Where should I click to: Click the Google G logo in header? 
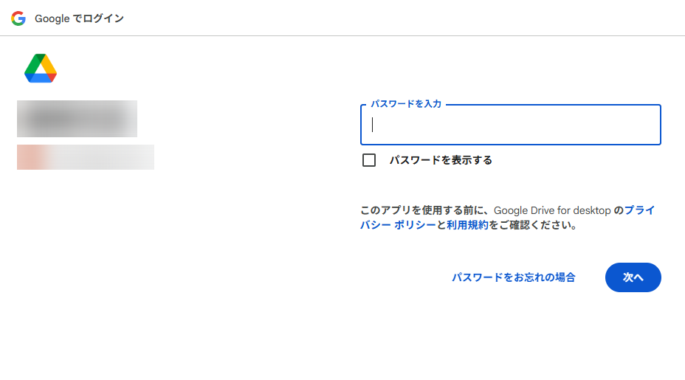(18, 18)
